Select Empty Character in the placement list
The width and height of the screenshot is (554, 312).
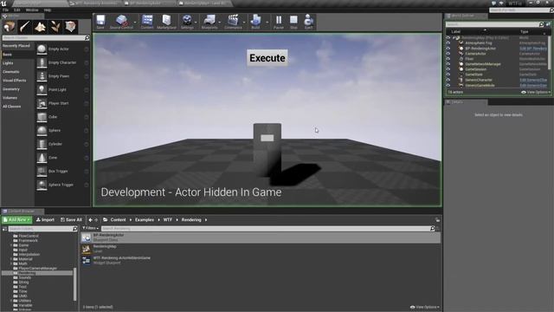click(x=62, y=62)
